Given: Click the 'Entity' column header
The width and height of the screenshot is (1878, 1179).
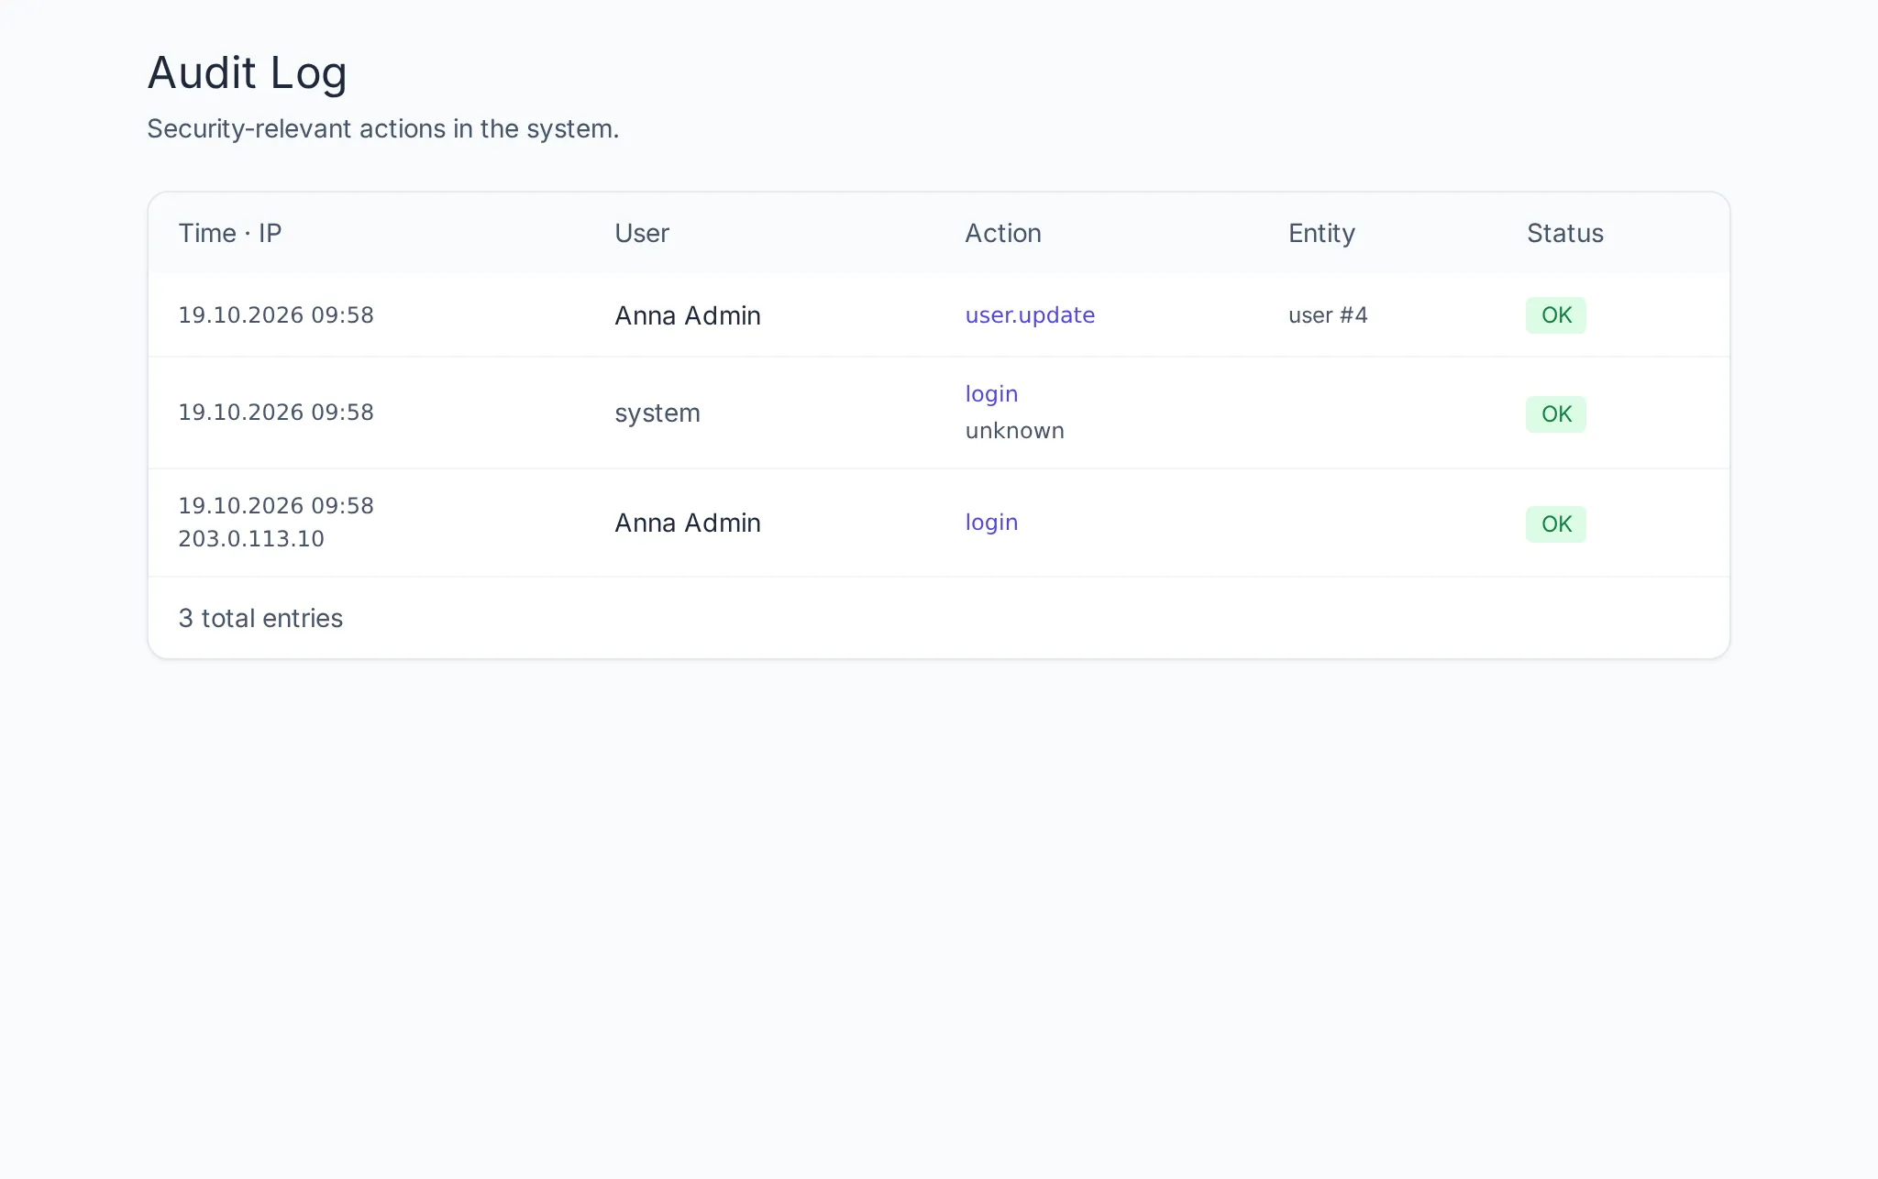Looking at the screenshot, I should (x=1321, y=234).
